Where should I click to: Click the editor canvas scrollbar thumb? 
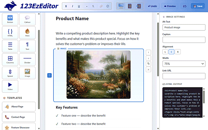(158, 49)
